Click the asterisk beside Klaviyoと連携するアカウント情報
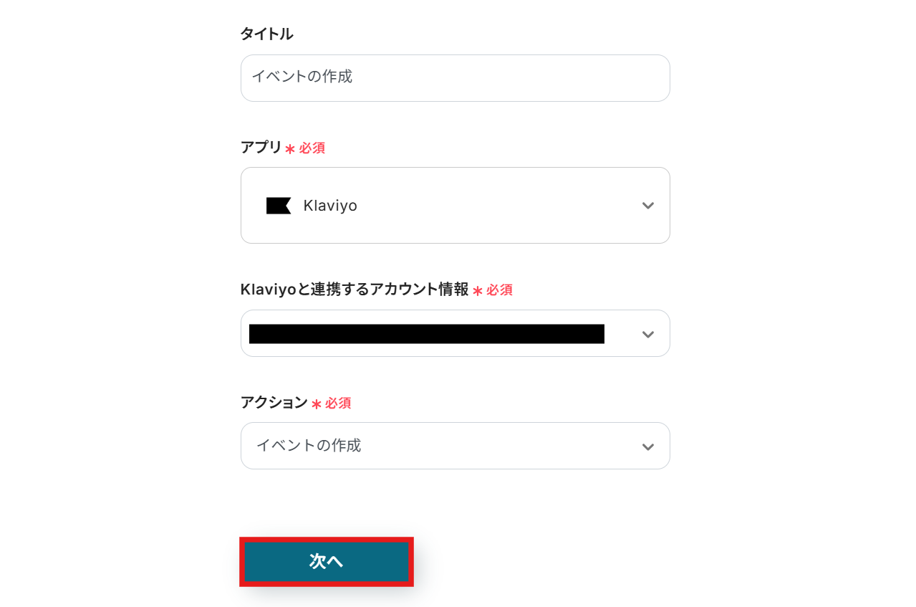The height and width of the screenshot is (607, 916). [x=477, y=291]
